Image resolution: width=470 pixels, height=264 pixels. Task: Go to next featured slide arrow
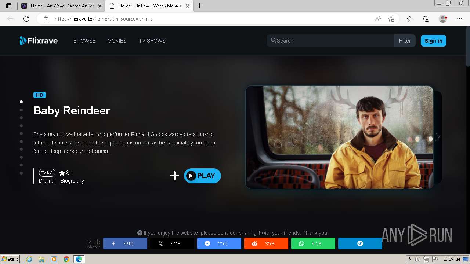coord(437,137)
